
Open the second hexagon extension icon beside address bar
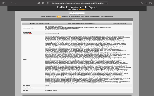pyautogui.click(x=43, y=3)
